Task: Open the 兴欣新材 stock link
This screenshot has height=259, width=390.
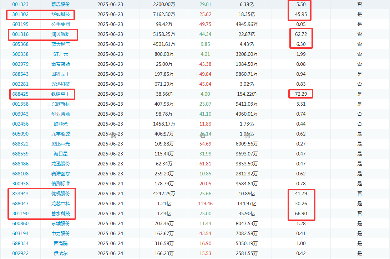Action: 61,104
